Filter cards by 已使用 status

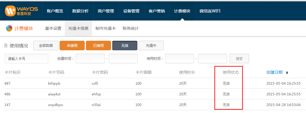[x=99, y=46]
